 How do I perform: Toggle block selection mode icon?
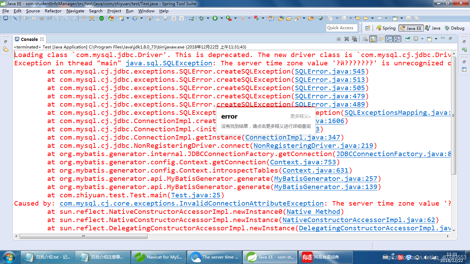coord(174,18)
